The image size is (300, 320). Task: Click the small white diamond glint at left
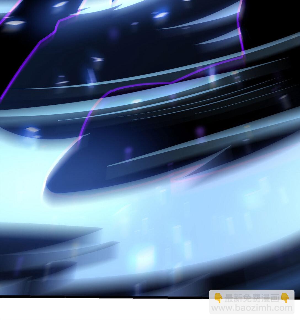coord(33,129)
